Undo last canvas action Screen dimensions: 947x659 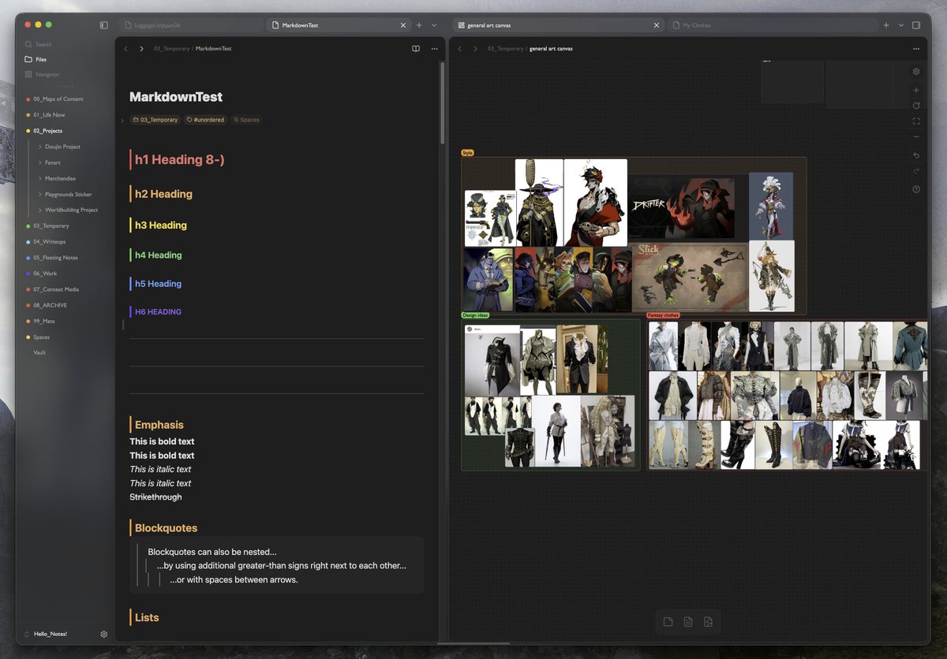point(916,155)
